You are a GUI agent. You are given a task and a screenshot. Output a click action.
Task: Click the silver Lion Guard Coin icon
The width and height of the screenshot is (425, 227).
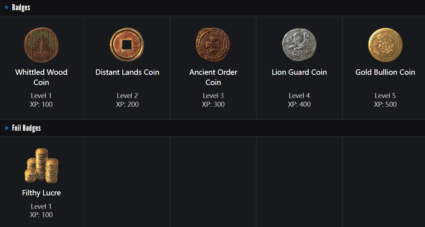(x=299, y=45)
